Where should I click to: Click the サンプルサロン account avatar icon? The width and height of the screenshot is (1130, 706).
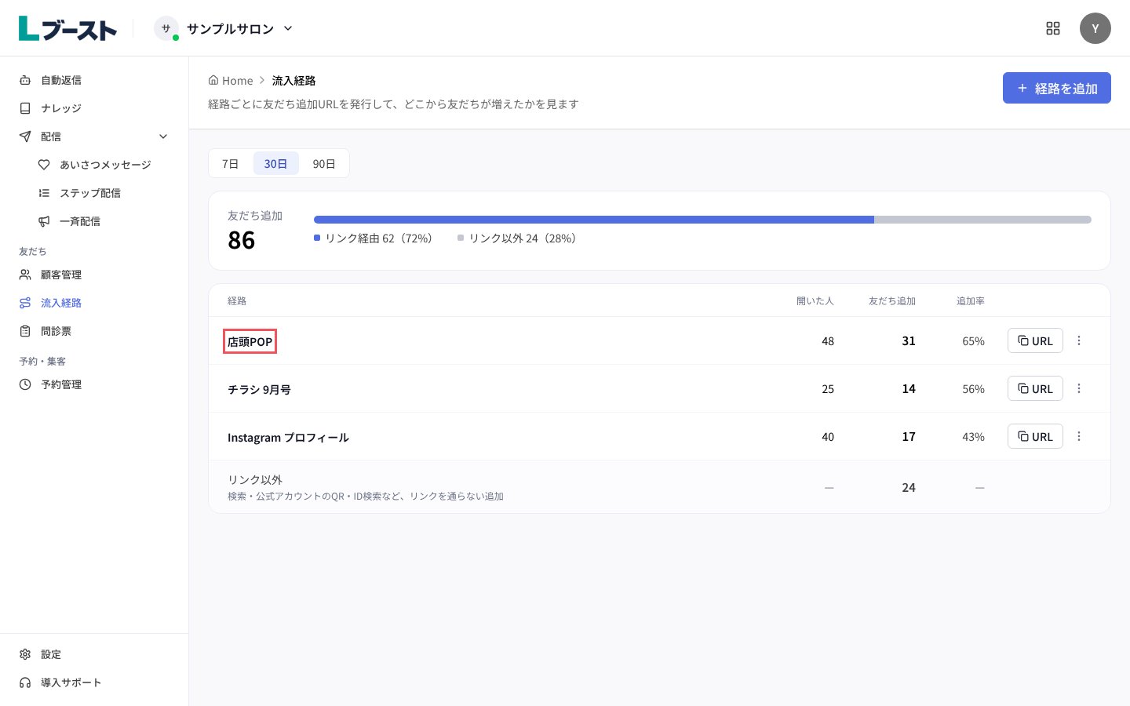click(x=166, y=28)
